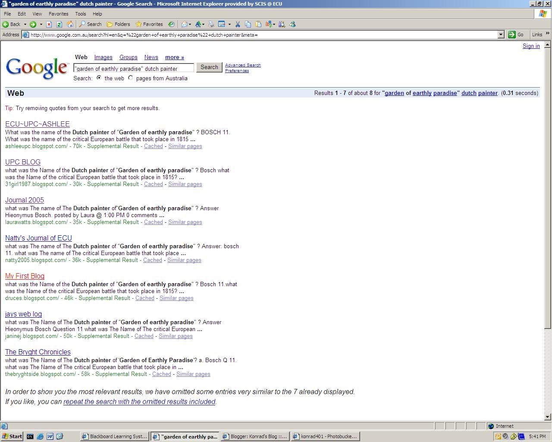Image resolution: width=552 pixels, height=442 pixels.
Task: Expand the Edit page dropdown arrow
Action: point(229,24)
